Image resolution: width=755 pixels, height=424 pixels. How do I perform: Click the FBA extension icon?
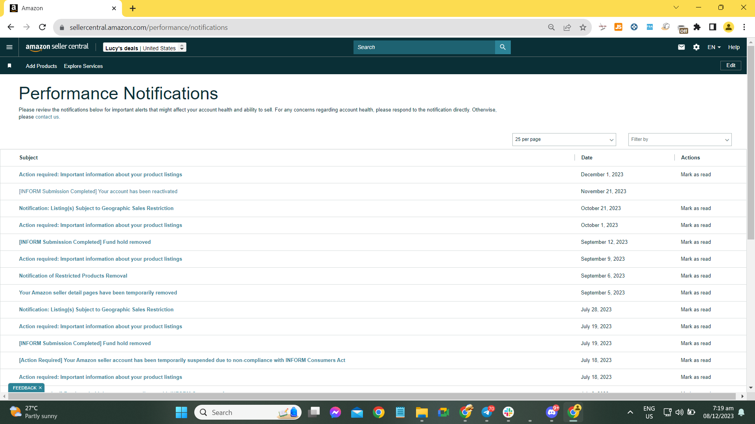coord(650,27)
